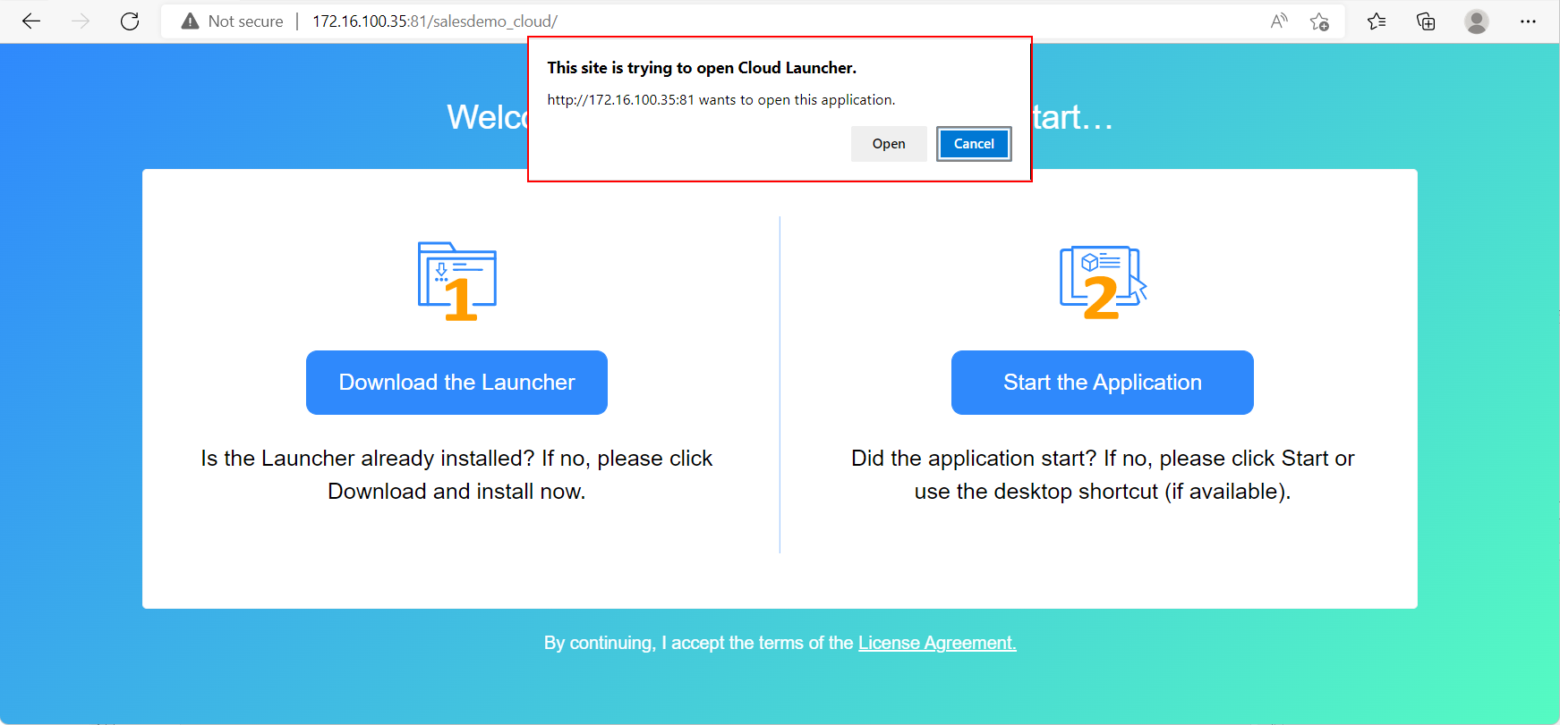Cancel the Cloud Launcher open request
The height and width of the screenshot is (725, 1560).
[x=974, y=144]
